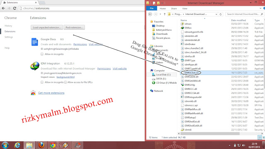Open recent locations dropdown in Explorer
Image resolution: width=265 pixels, height=149 pixels.
pos(160,14)
